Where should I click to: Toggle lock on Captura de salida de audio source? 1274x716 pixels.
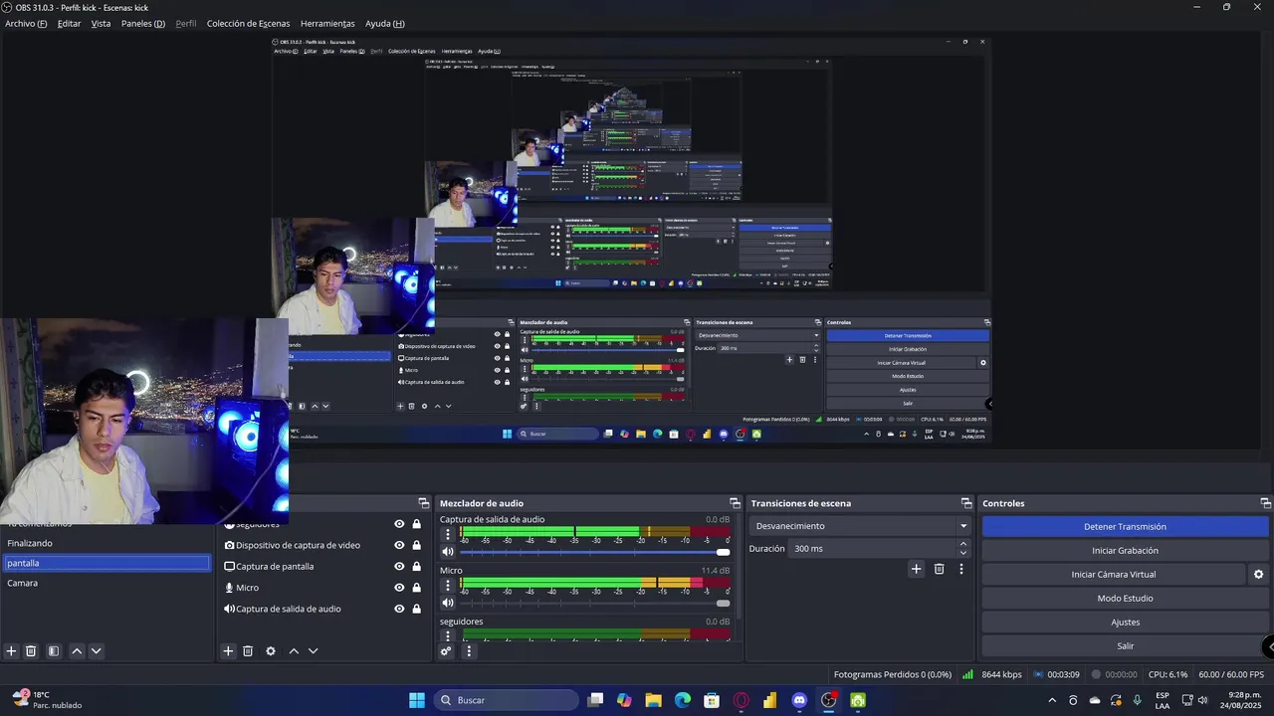(x=416, y=609)
